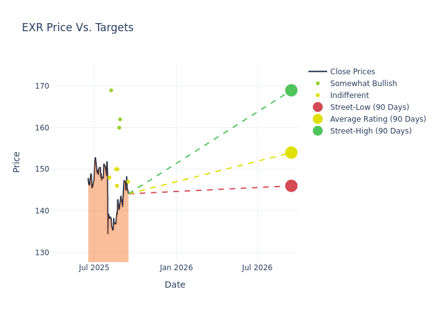The image size is (437, 312).
Task: Click the large green Street-High target marker
Action: tap(291, 90)
